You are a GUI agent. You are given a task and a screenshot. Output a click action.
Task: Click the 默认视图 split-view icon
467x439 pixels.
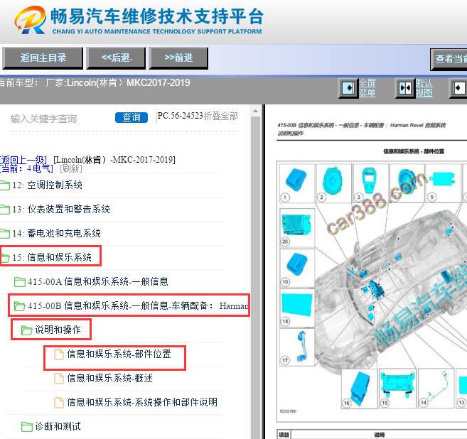pyautogui.click(x=404, y=88)
